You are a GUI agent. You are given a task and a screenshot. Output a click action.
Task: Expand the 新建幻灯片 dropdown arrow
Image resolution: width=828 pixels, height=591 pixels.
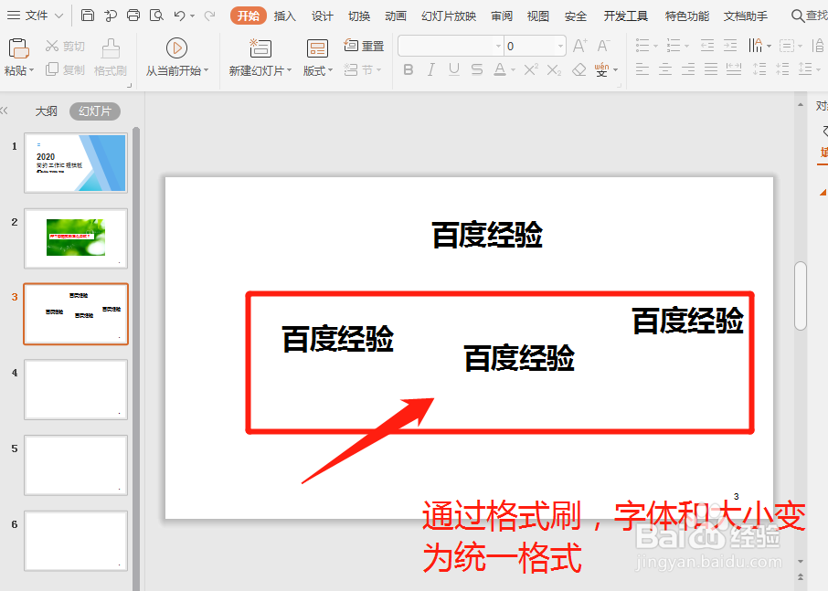pos(289,70)
